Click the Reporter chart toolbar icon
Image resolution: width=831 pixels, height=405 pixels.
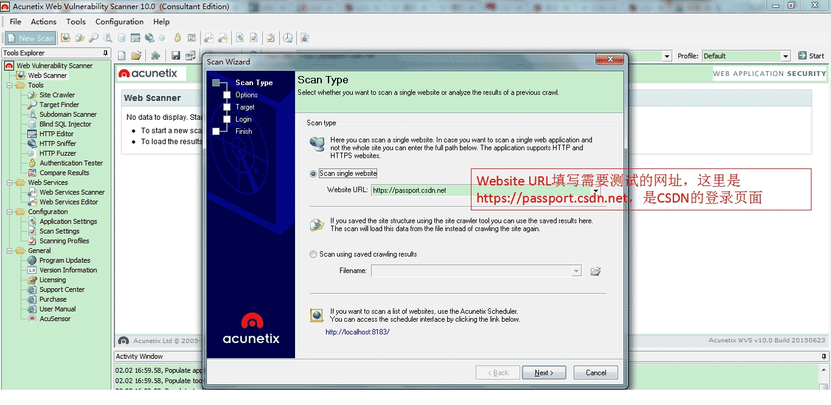[x=305, y=38]
